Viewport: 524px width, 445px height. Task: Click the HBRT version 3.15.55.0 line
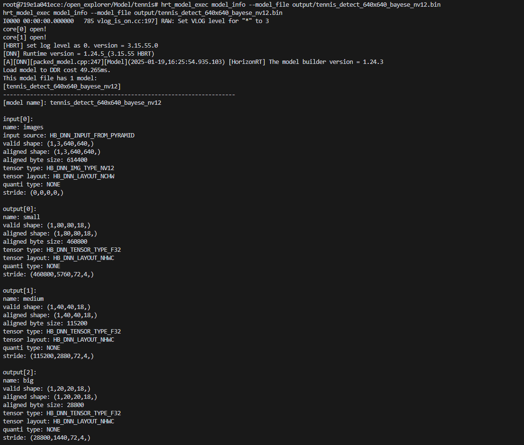[81, 46]
